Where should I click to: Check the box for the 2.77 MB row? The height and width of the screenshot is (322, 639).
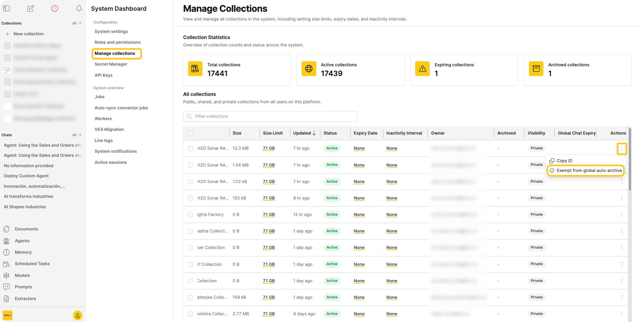click(190, 314)
